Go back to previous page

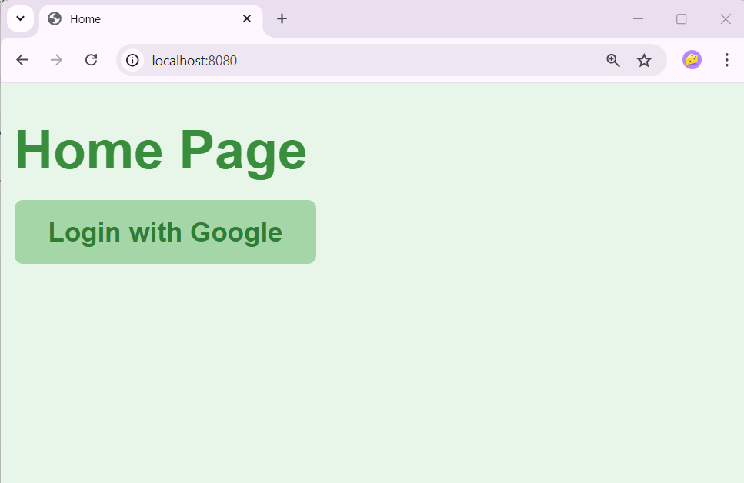pos(22,60)
